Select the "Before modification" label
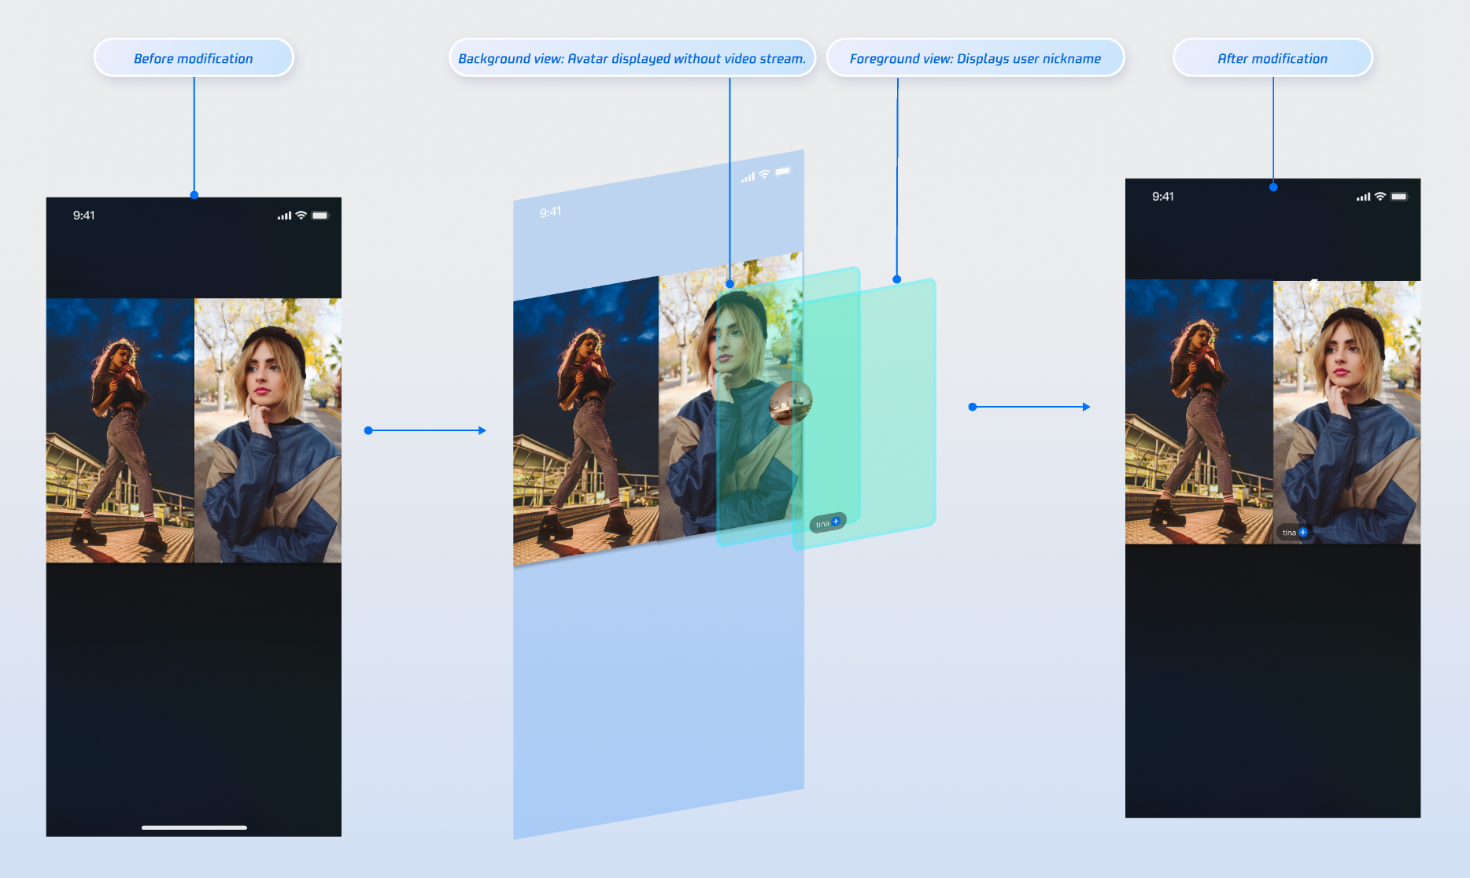 point(194,58)
